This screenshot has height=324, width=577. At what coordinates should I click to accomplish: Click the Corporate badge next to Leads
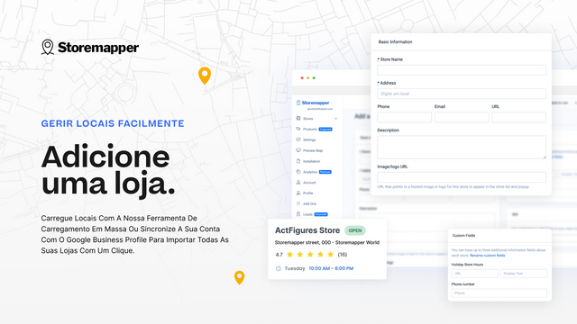[321, 214]
